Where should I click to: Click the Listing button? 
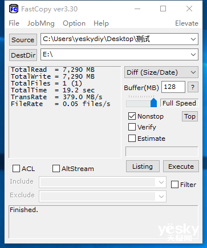point(143,166)
